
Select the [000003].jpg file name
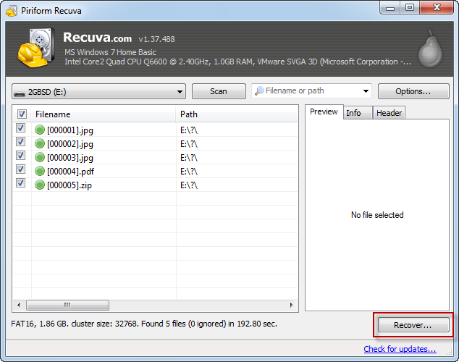point(70,157)
